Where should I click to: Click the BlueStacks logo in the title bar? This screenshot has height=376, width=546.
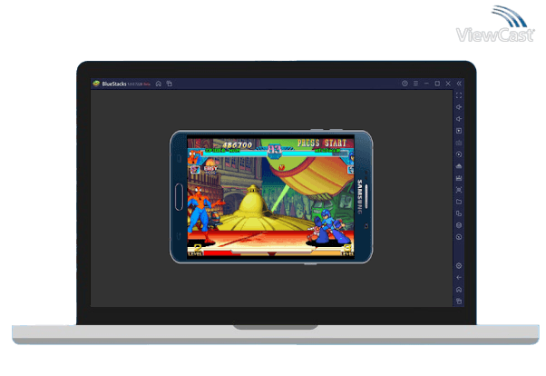click(96, 84)
